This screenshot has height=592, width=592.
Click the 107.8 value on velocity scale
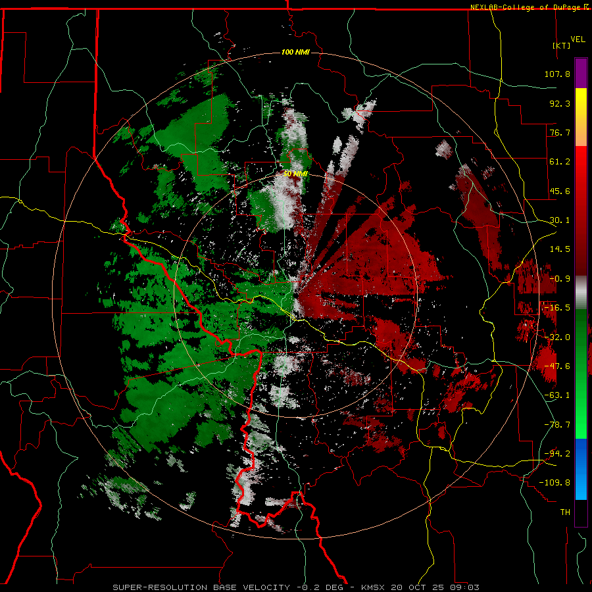coord(557,74)
